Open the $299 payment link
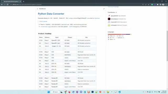 pyautogui.click(x=71, y=27)
